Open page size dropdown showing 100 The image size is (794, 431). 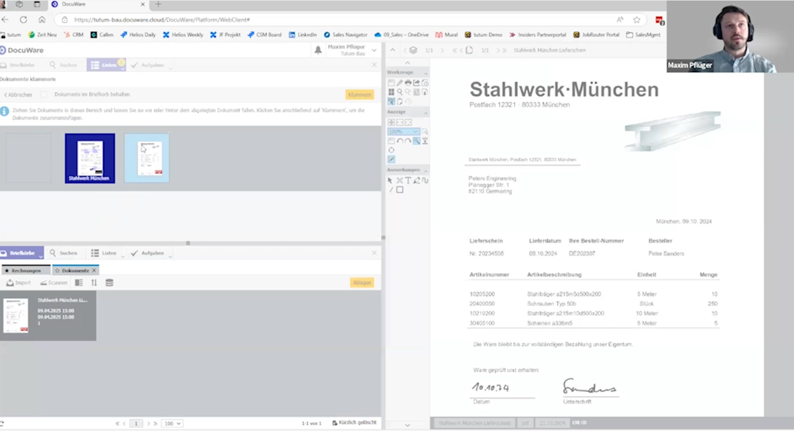172,423
